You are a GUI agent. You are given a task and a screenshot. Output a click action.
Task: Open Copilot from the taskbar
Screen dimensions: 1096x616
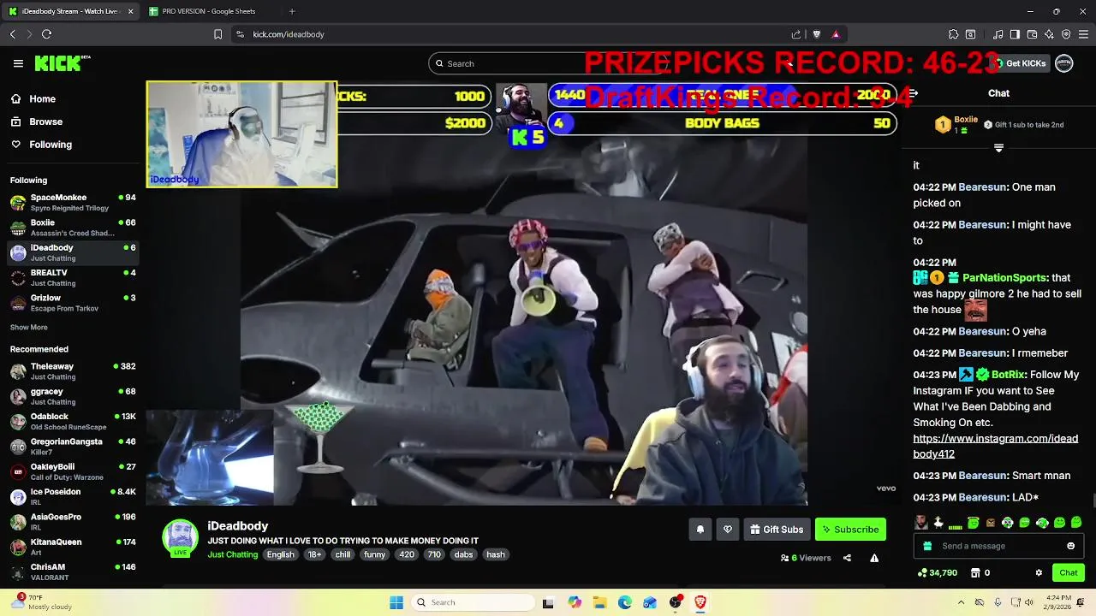click(x=575, y=602)
